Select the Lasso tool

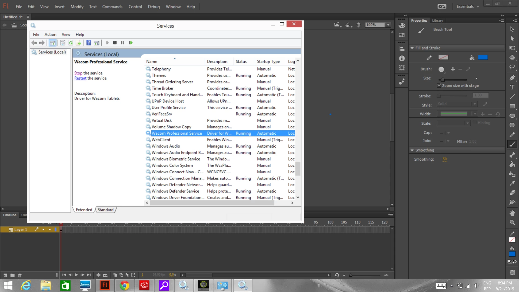click(x=512, y=67)
